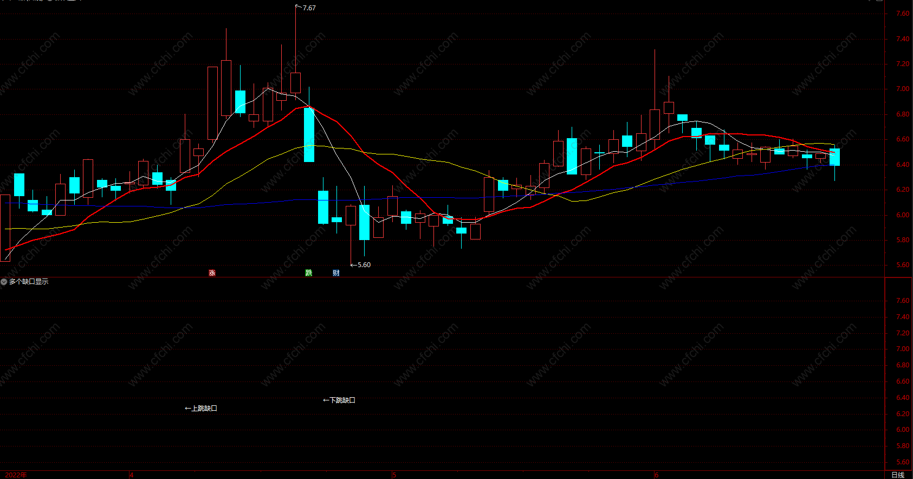Click the green 跌 event marker

point(309,273)
